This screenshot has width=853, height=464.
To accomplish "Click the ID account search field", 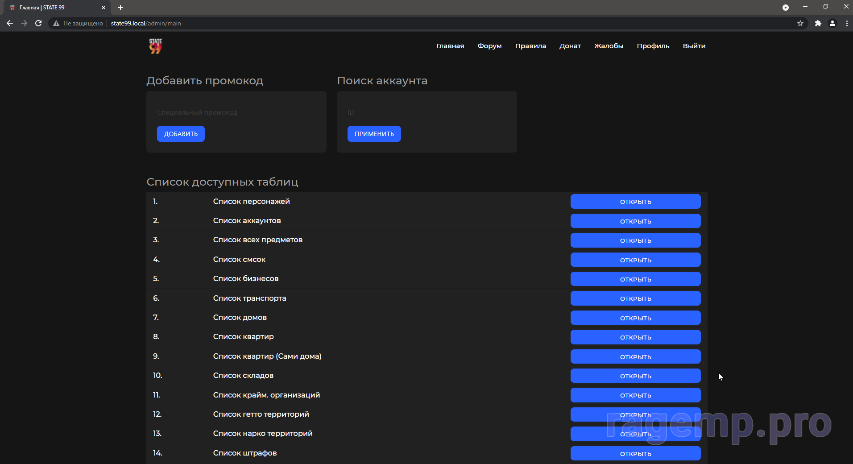I will click(x=426, y=112).
